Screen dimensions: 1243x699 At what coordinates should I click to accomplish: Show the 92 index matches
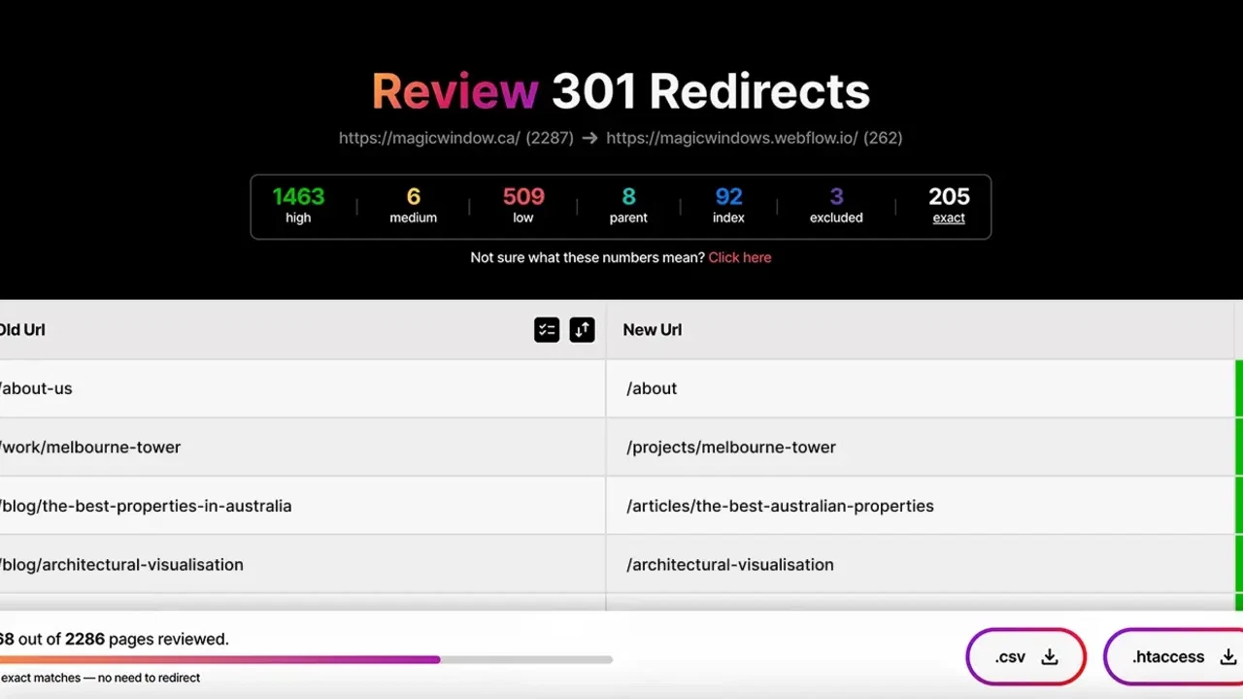pos(728,206)
